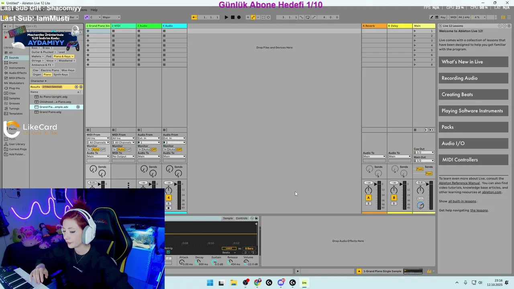
Task: Adjust track 4 Pan knob
Action: pyautogui.click(x=169, y=190)
